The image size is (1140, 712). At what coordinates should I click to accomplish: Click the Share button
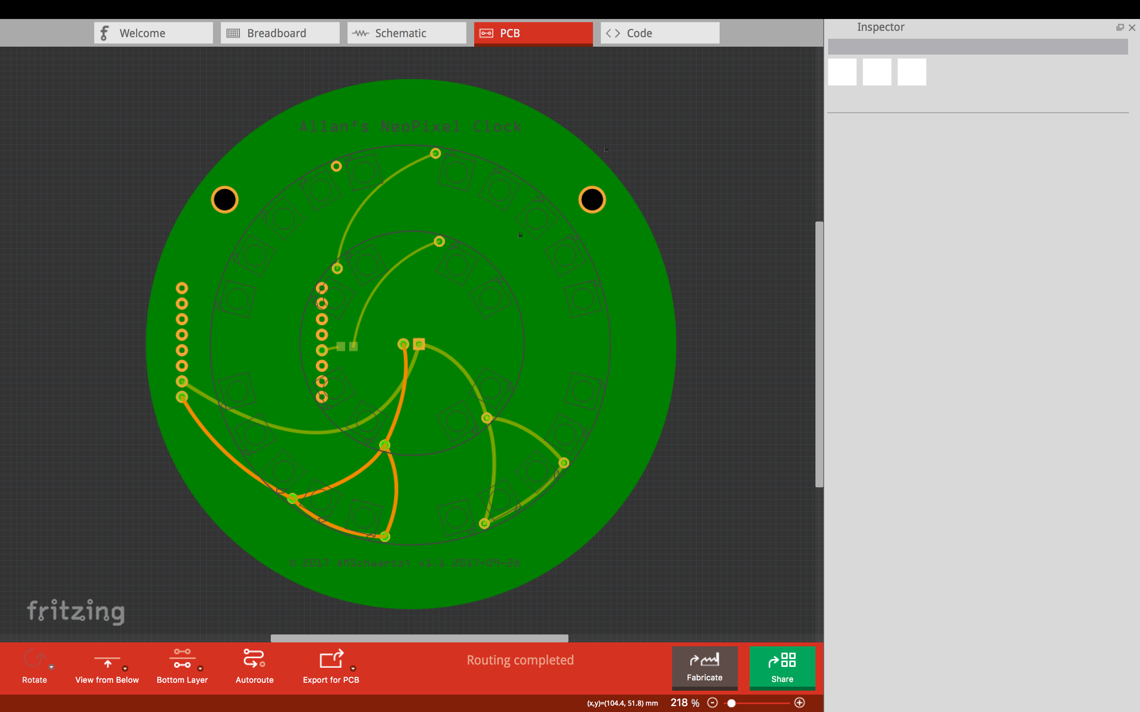click(782, 667)
